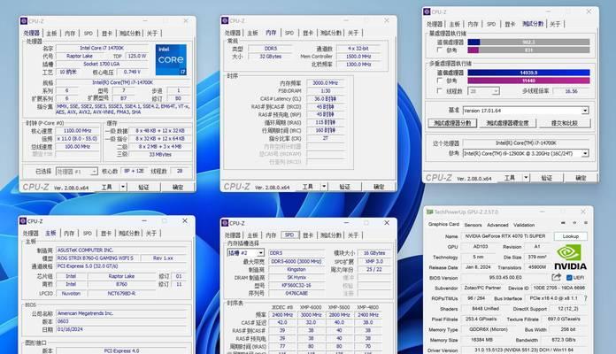Click the BIOS export share icon in GPU-Z
Image resolution: width=616 pixels, height=354 pixels.
(556, 277)
